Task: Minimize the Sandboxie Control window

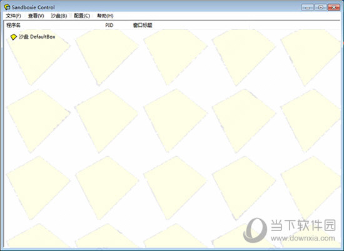Action: [x=308, y=7]
